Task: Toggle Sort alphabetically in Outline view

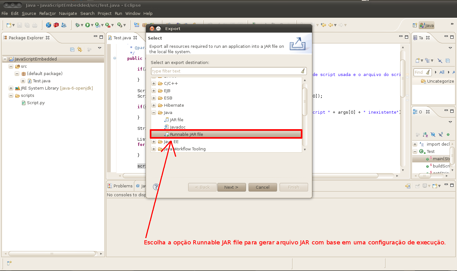Action: pos(426,135)
